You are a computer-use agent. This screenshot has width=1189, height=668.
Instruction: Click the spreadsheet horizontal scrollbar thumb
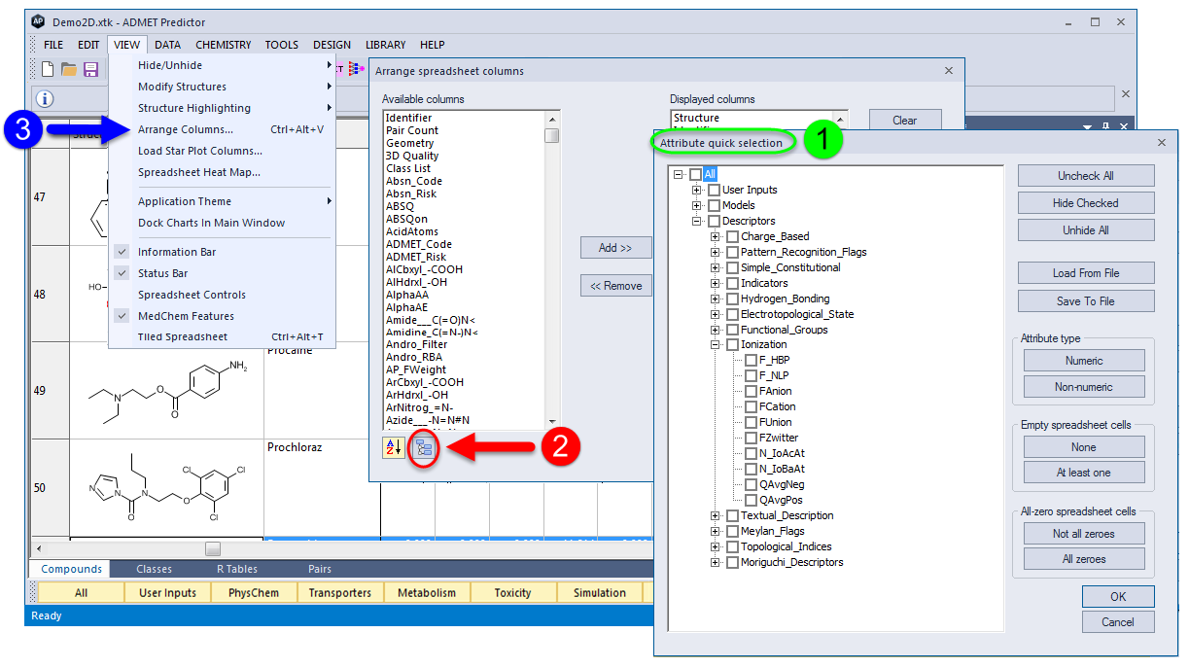coord(213,549)
